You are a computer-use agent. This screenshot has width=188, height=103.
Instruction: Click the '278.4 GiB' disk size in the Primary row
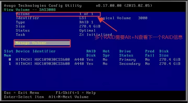(170, 59)
